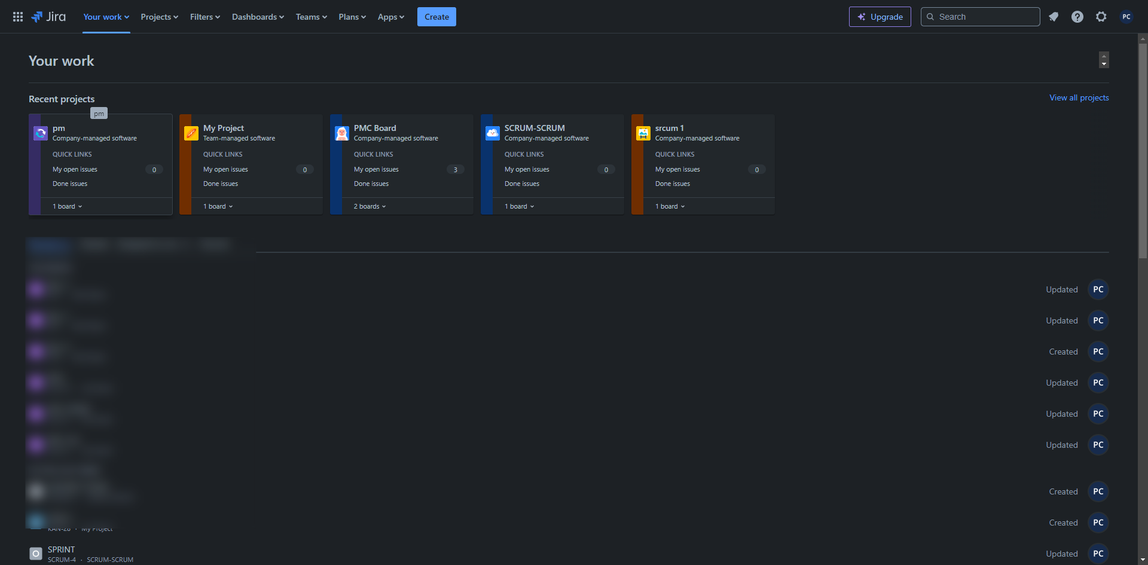Open the Teams menu
1148x565 pixels.
(x=312, y=17)
